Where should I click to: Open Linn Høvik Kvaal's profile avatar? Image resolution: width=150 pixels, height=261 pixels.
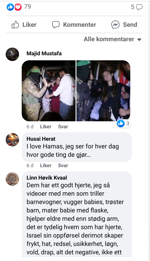click(x=12, y=179)
